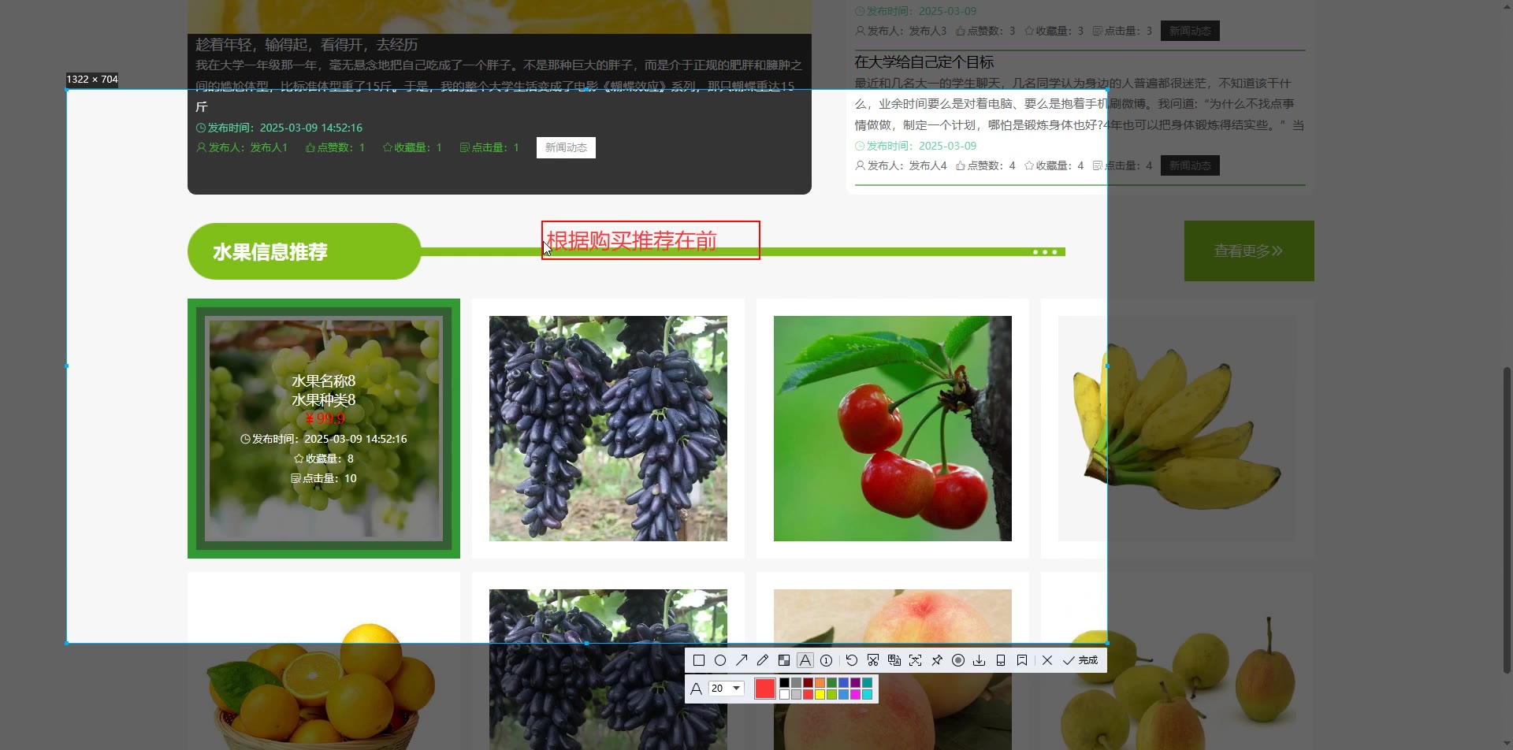1513x750 pixels.
Task: Finish the screenshot with 完成
Action: (1080, 660)
